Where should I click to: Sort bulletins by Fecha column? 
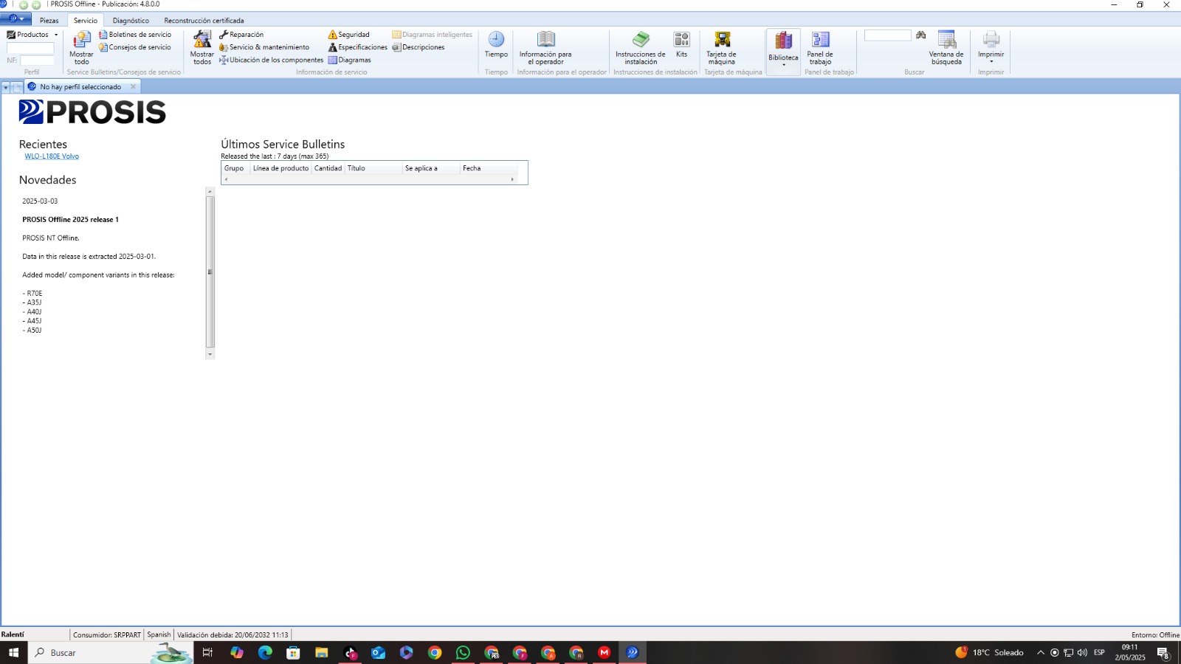coord(489,168)
